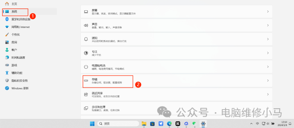Click the 隐私和安全性 shield icon
Viewport: 294px width, 128px height.
[7, 81]
